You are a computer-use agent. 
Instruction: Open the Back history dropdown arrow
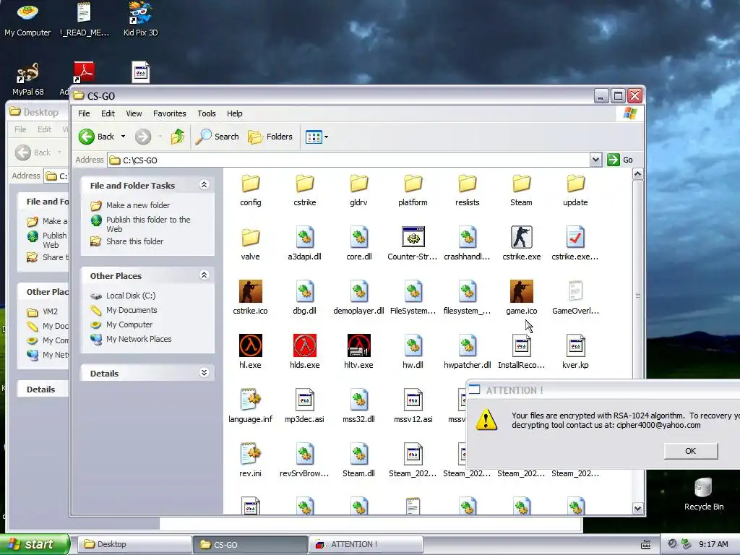(x=123, y=137)
